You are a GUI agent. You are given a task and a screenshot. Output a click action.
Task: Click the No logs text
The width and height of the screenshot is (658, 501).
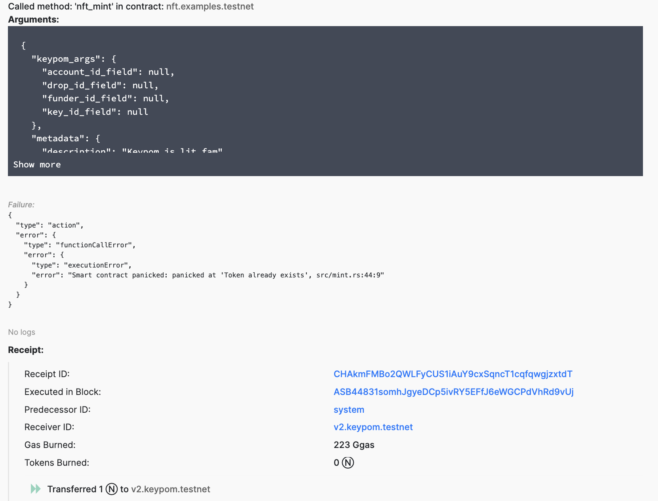coord(21,332)
